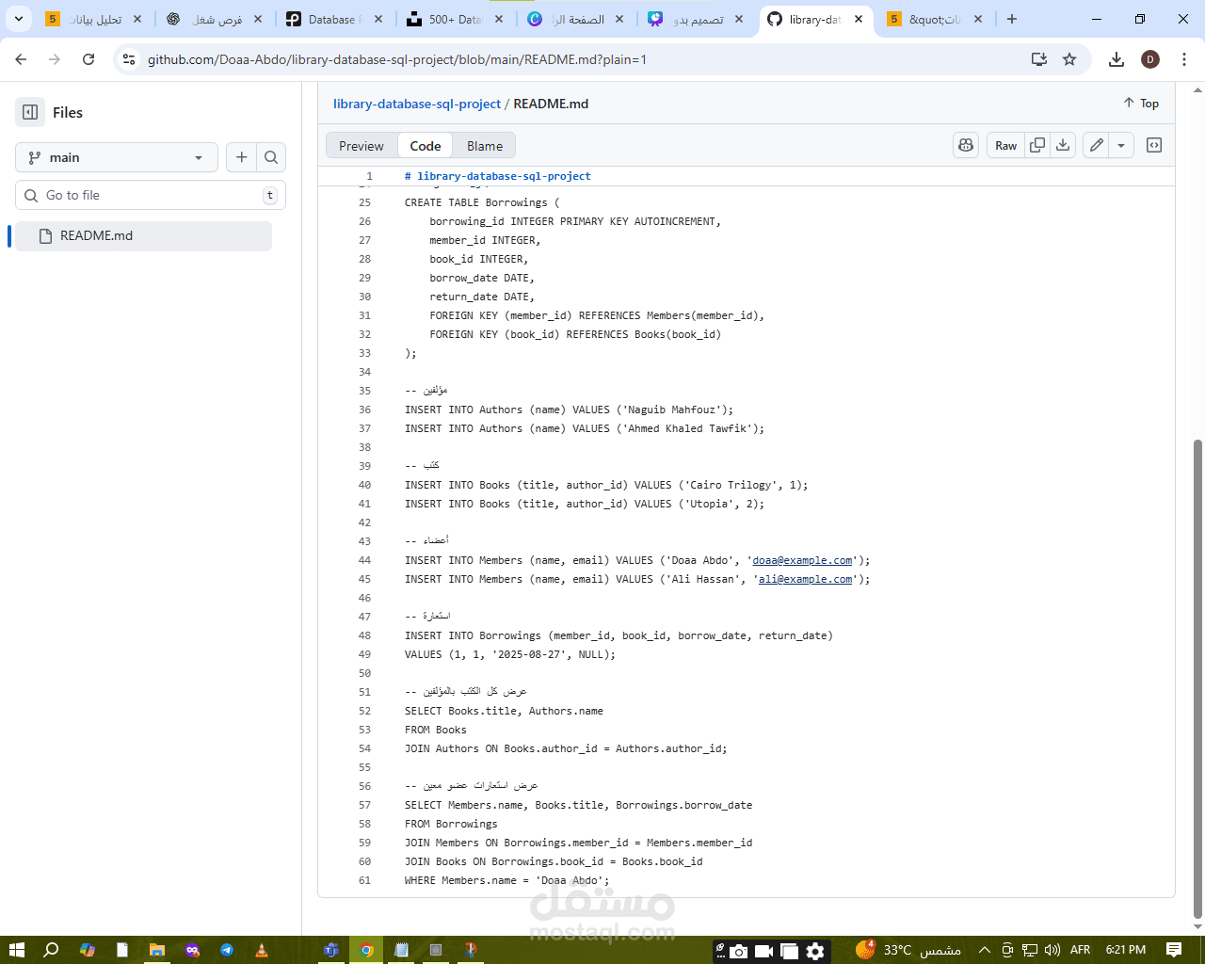Copy raw file contents icon
Viewport: 1205px width, 964px height.
pos(1037,145)
